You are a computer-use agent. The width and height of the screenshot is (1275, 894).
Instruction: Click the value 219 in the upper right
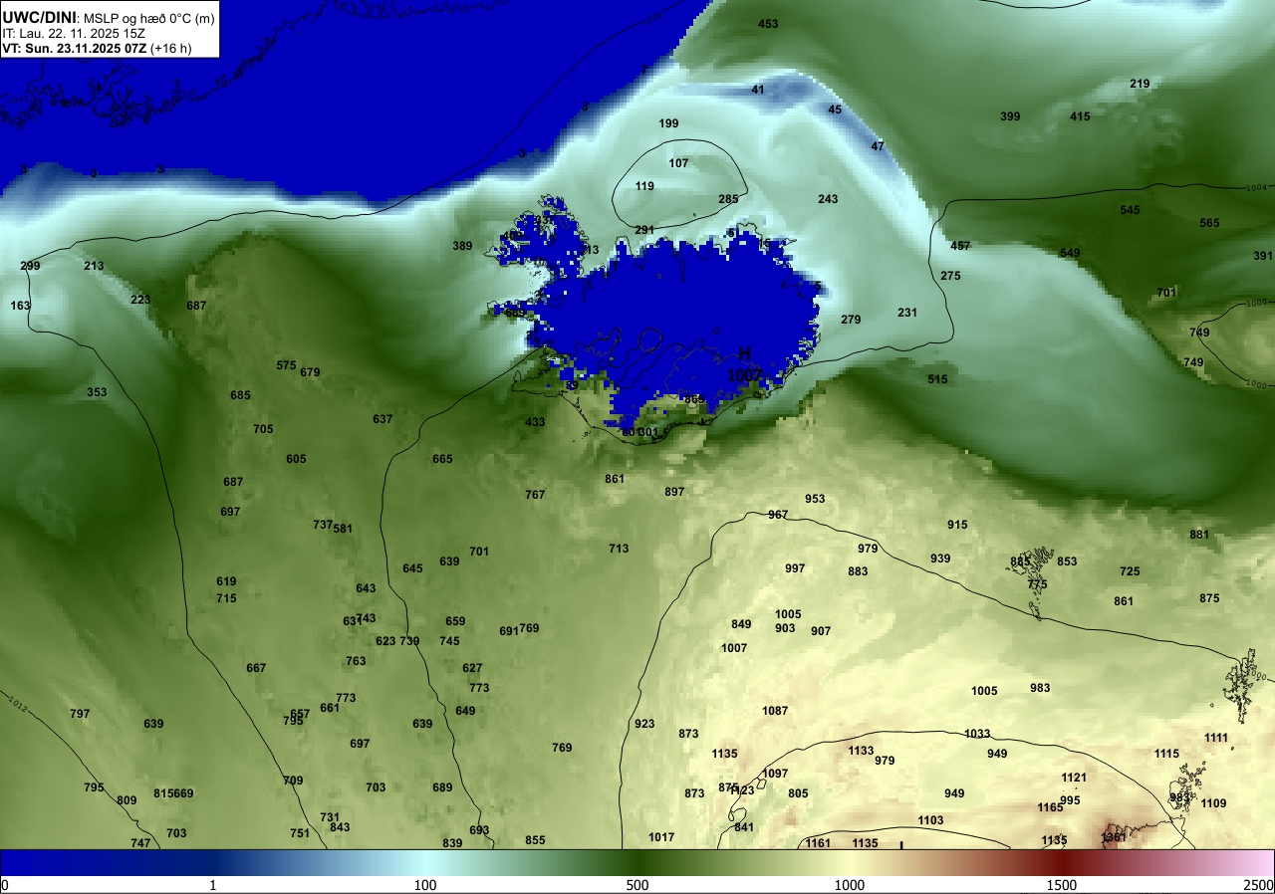pos(1140,84)
